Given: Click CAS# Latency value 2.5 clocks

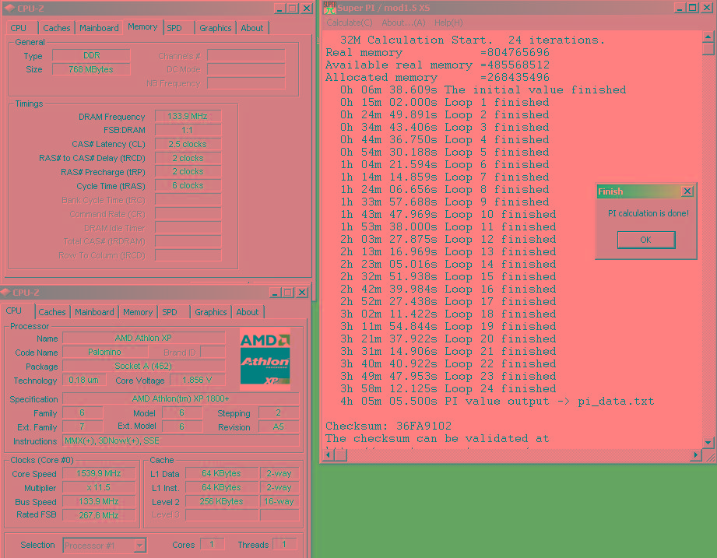Looking at the screenshot, I should tap(188, 144).
